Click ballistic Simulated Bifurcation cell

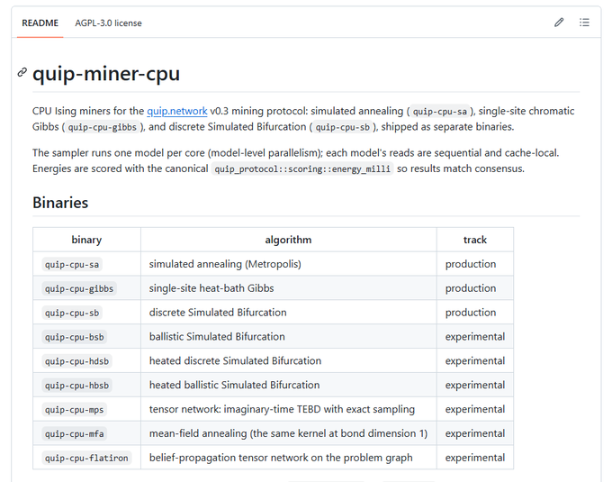click(288, 337)
